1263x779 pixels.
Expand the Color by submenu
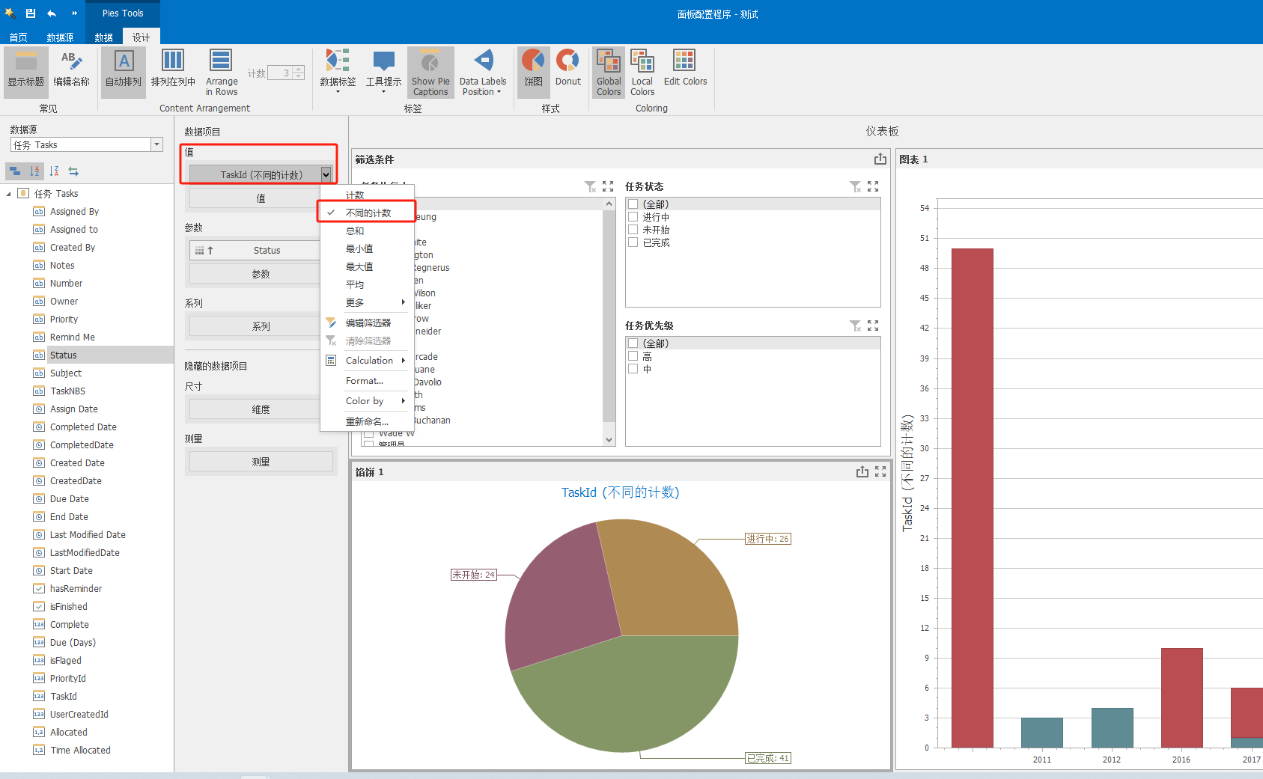(x=368, y=400)
